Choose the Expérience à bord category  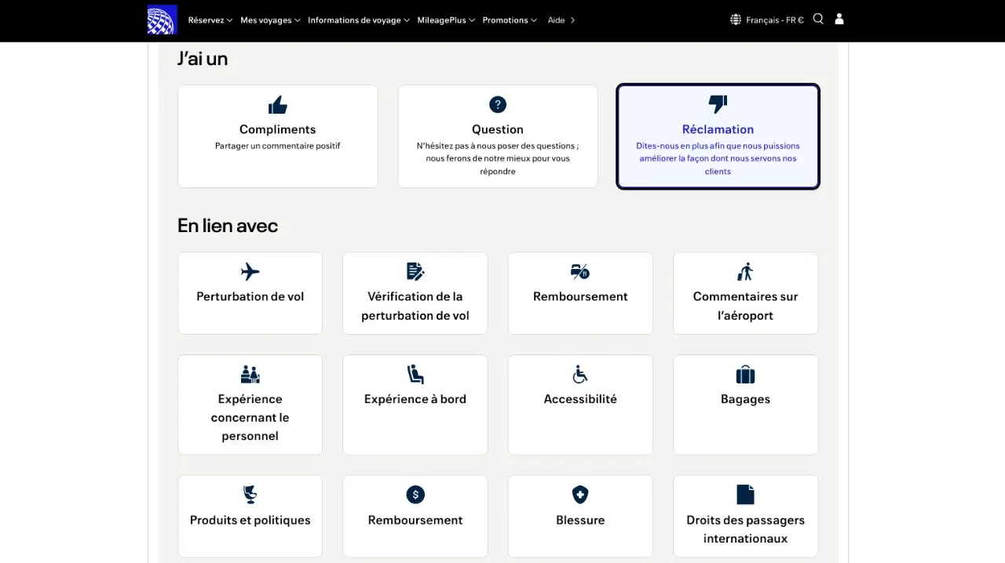tap(415, 404)
